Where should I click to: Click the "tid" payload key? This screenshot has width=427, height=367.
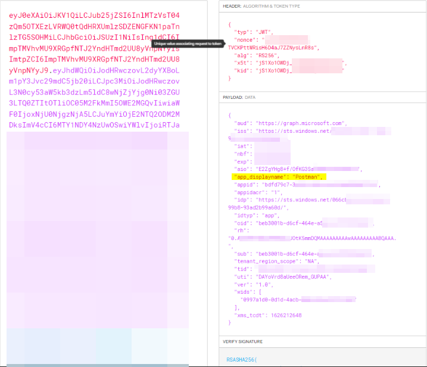tap(243, 269)
